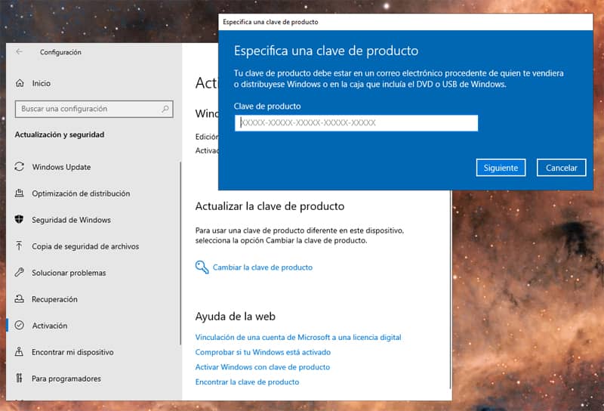Open Para programadores settings

click(66, 379)
